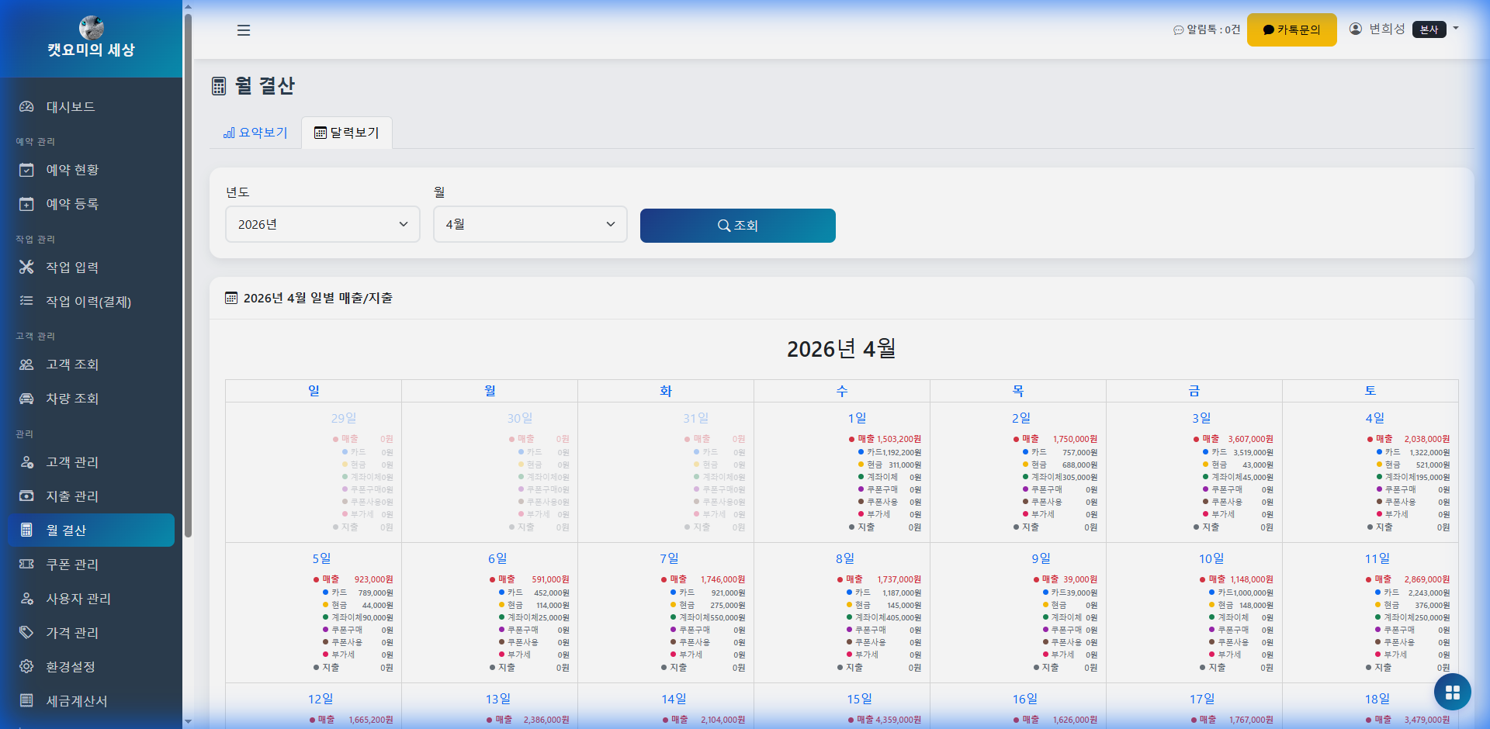The height and width of the screenshot is (729, 1490).
Task: Click 4일 매출 2,038,000원 value
Action: click(x=1426, y=439)
